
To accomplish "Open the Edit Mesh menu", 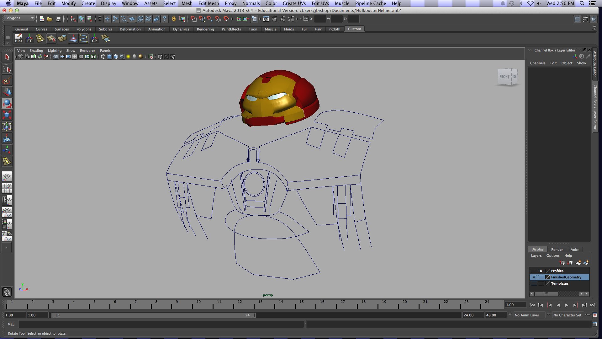I will pyautogui.click(x=209, y=3).
